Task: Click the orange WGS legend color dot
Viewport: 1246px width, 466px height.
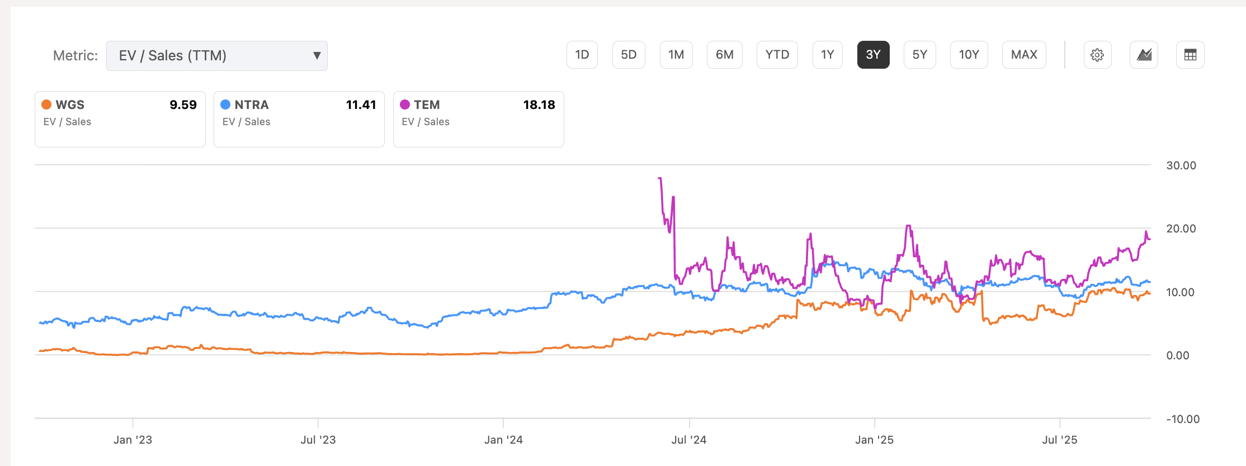Action: point(48,104)
